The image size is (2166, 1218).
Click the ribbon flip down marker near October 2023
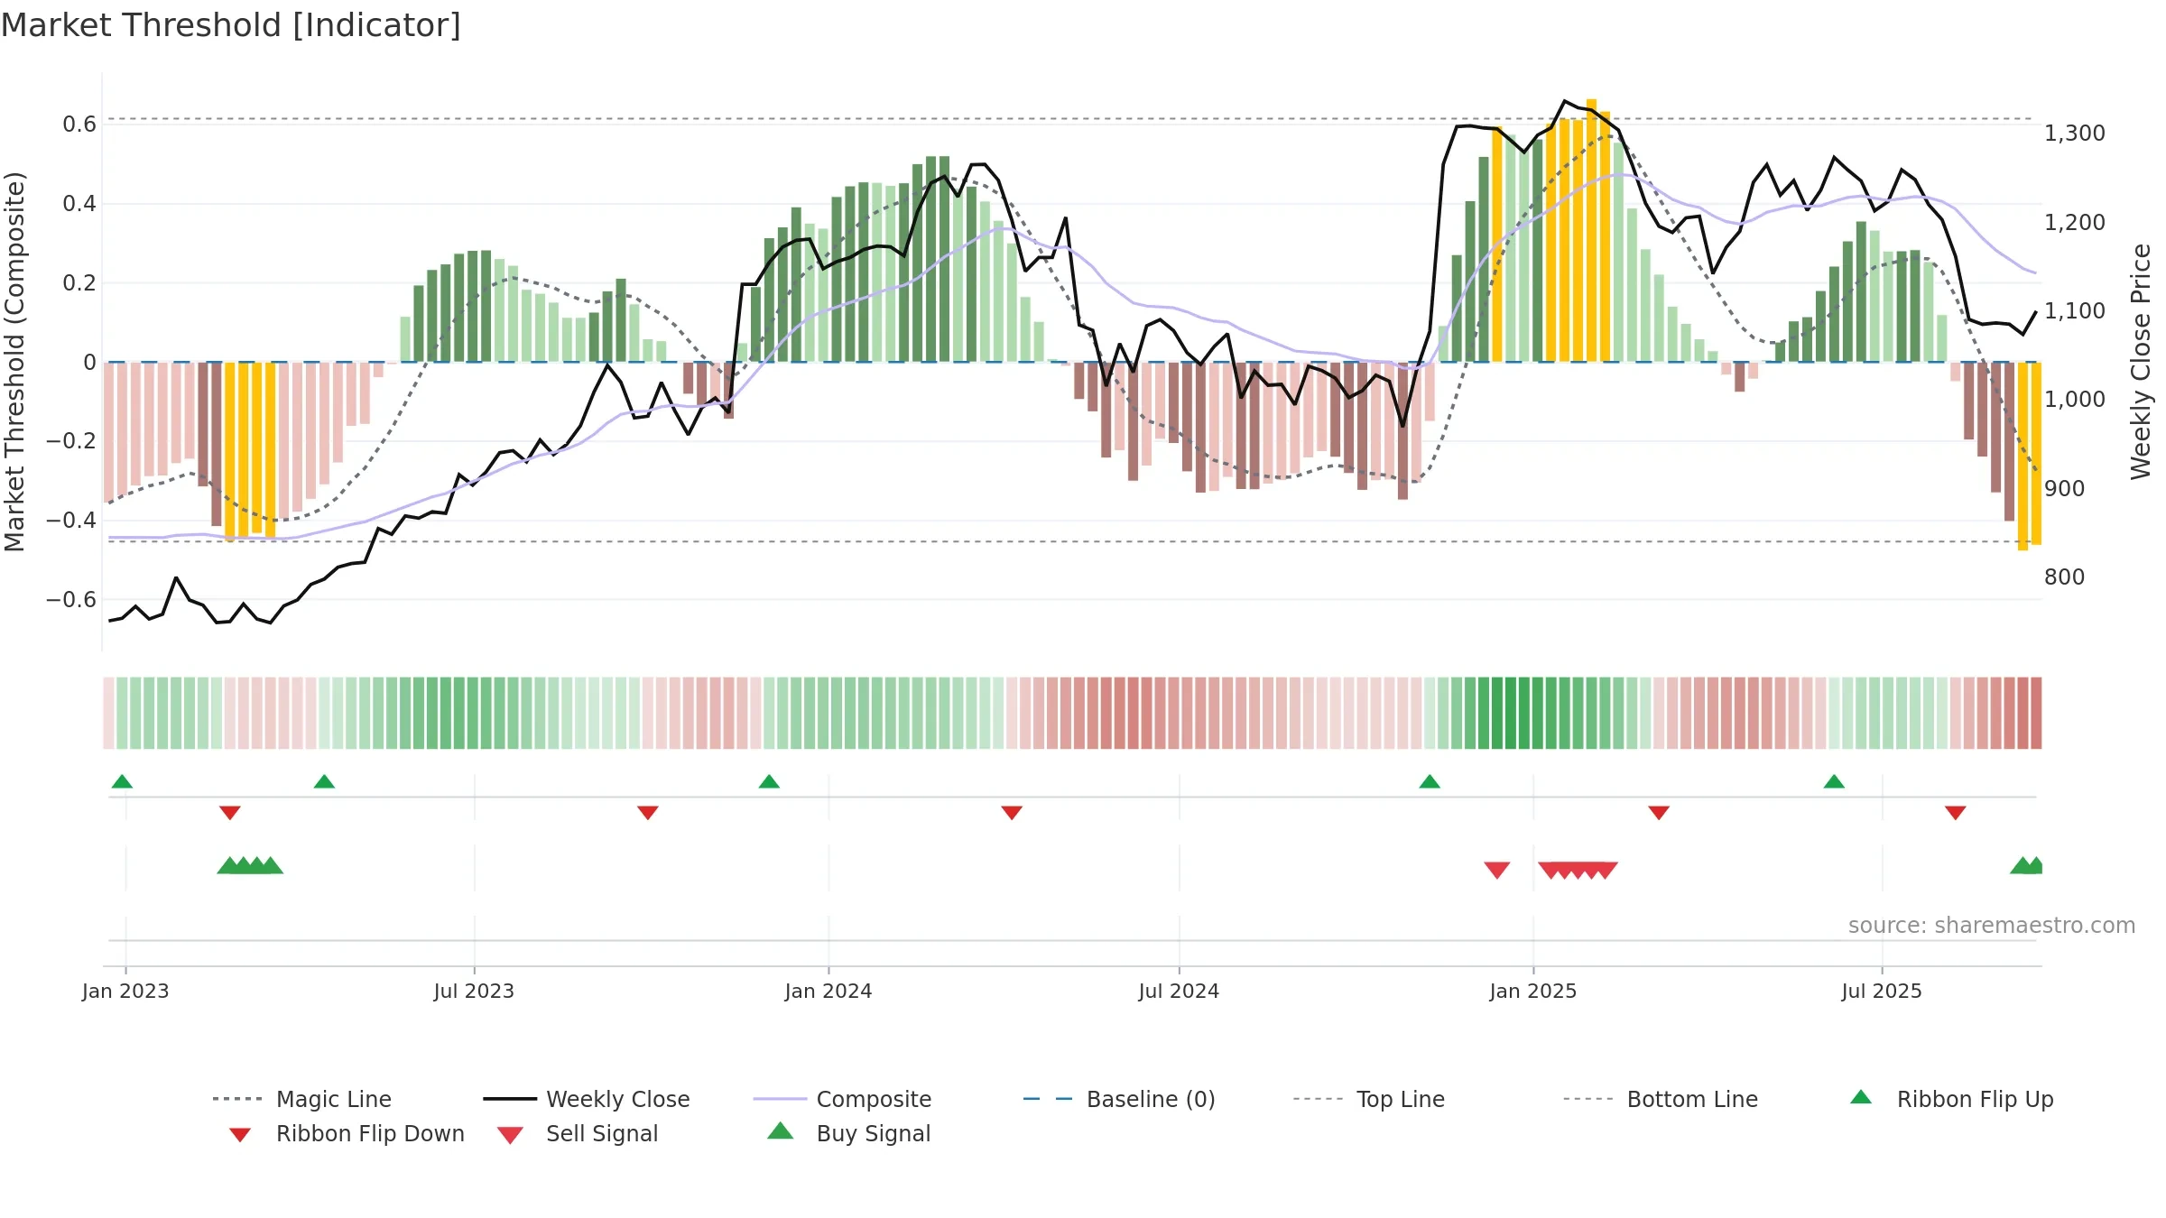tap(648, 813)
